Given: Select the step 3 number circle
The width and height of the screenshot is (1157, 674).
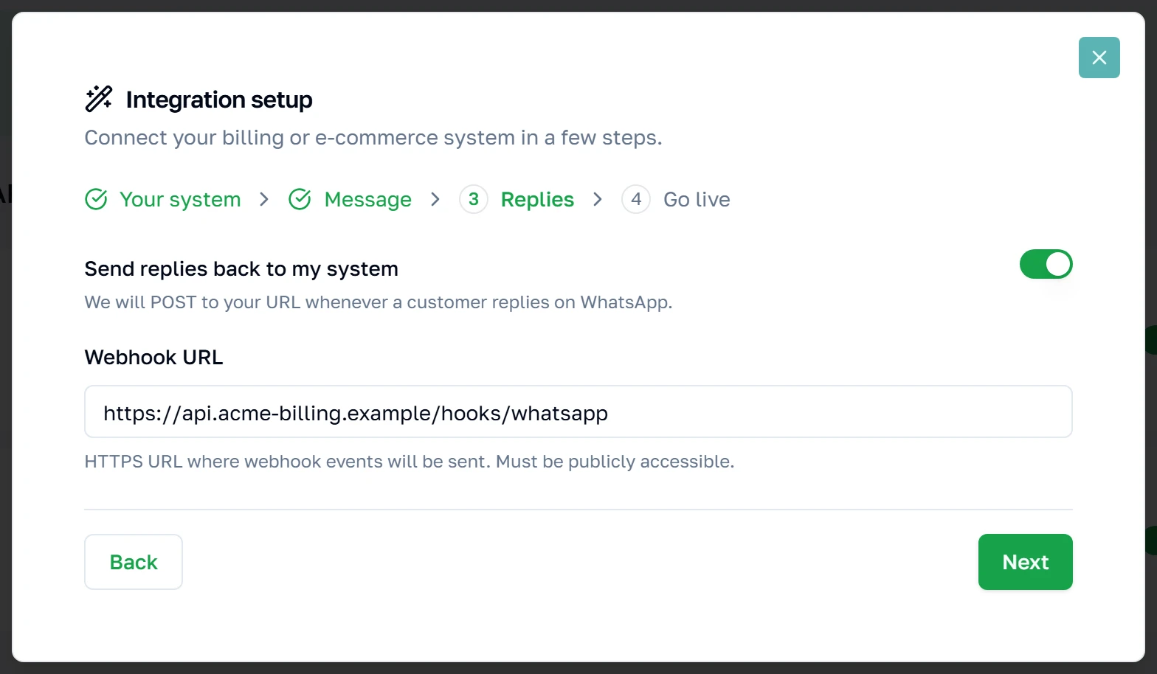Looking at the screenshot, I should click(x=474, y=199).
